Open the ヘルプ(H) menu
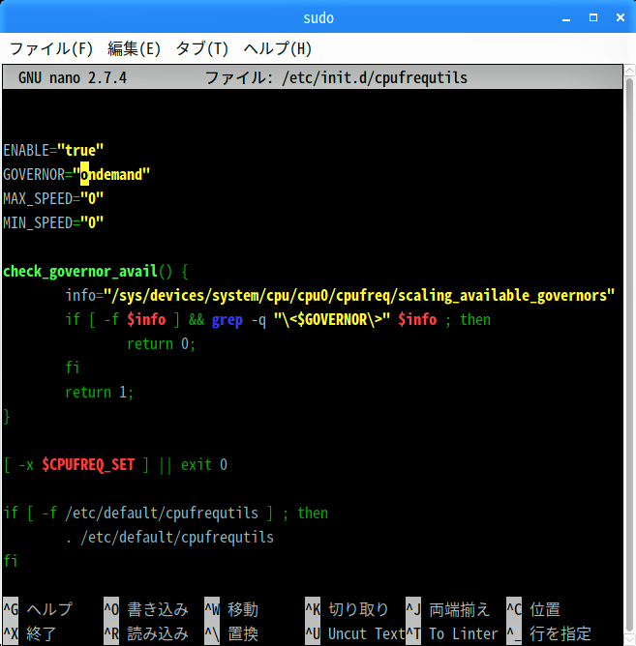Screen dimensions: 636x646 coord(277,48)
